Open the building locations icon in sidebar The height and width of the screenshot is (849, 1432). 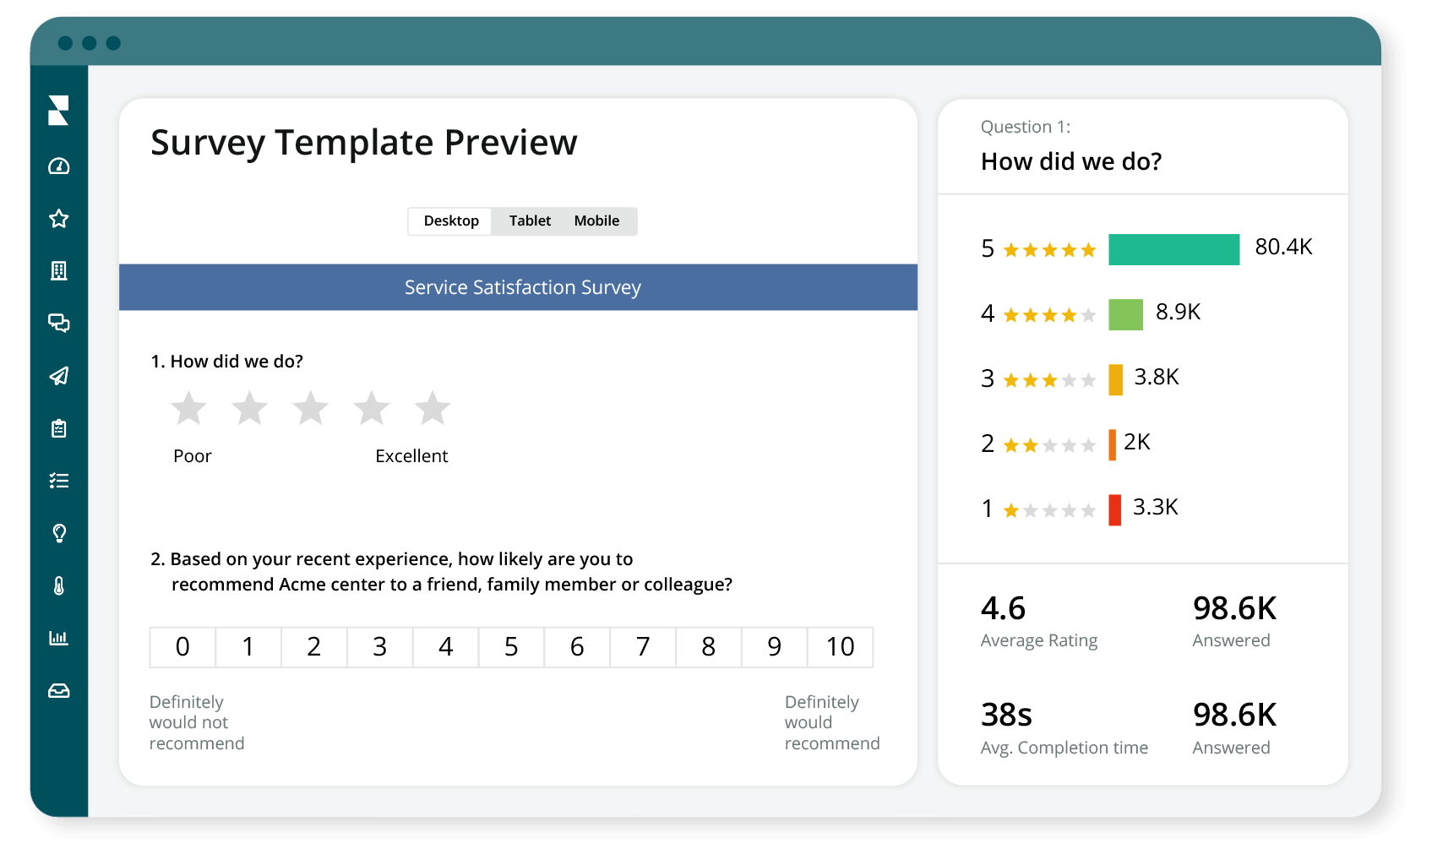pyautogui.click(x=58, y=270)
